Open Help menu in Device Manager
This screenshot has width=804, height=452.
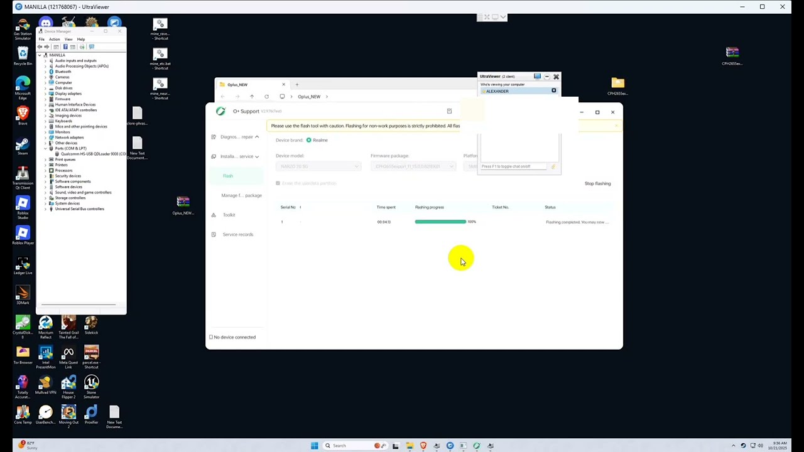[x=81, y=39]
